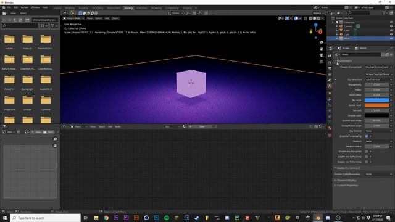Expand the Custom Properties panel
This screenshot has width=395, height=222.
click(347, 185)
